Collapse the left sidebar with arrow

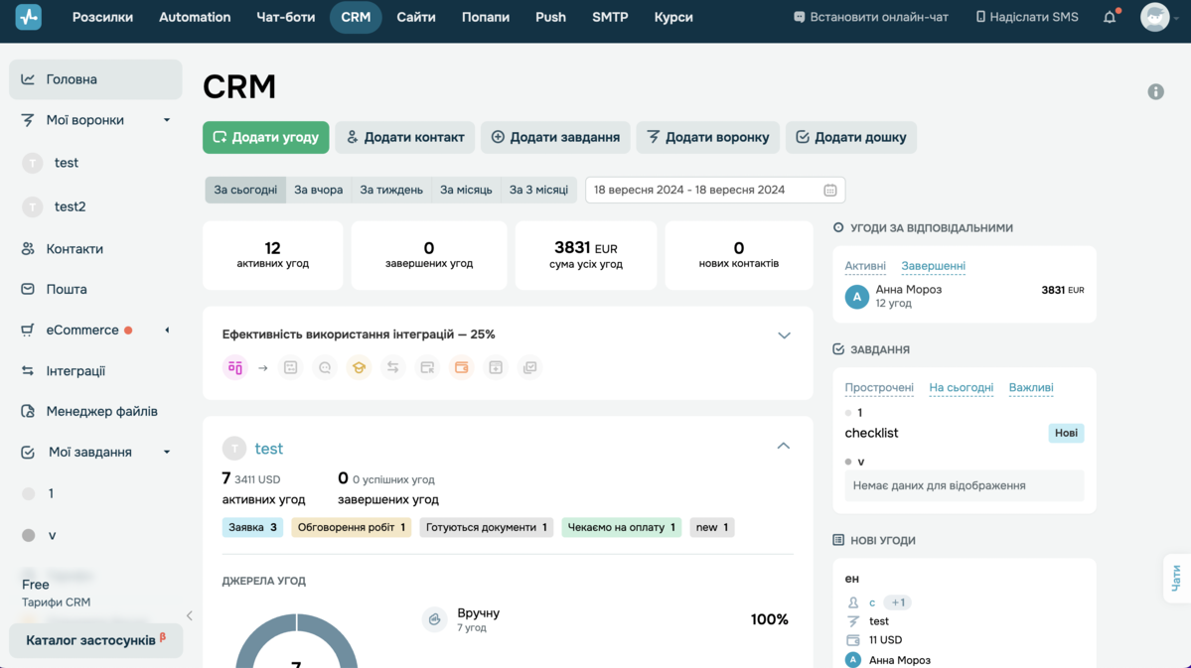(x=190, y=616)
